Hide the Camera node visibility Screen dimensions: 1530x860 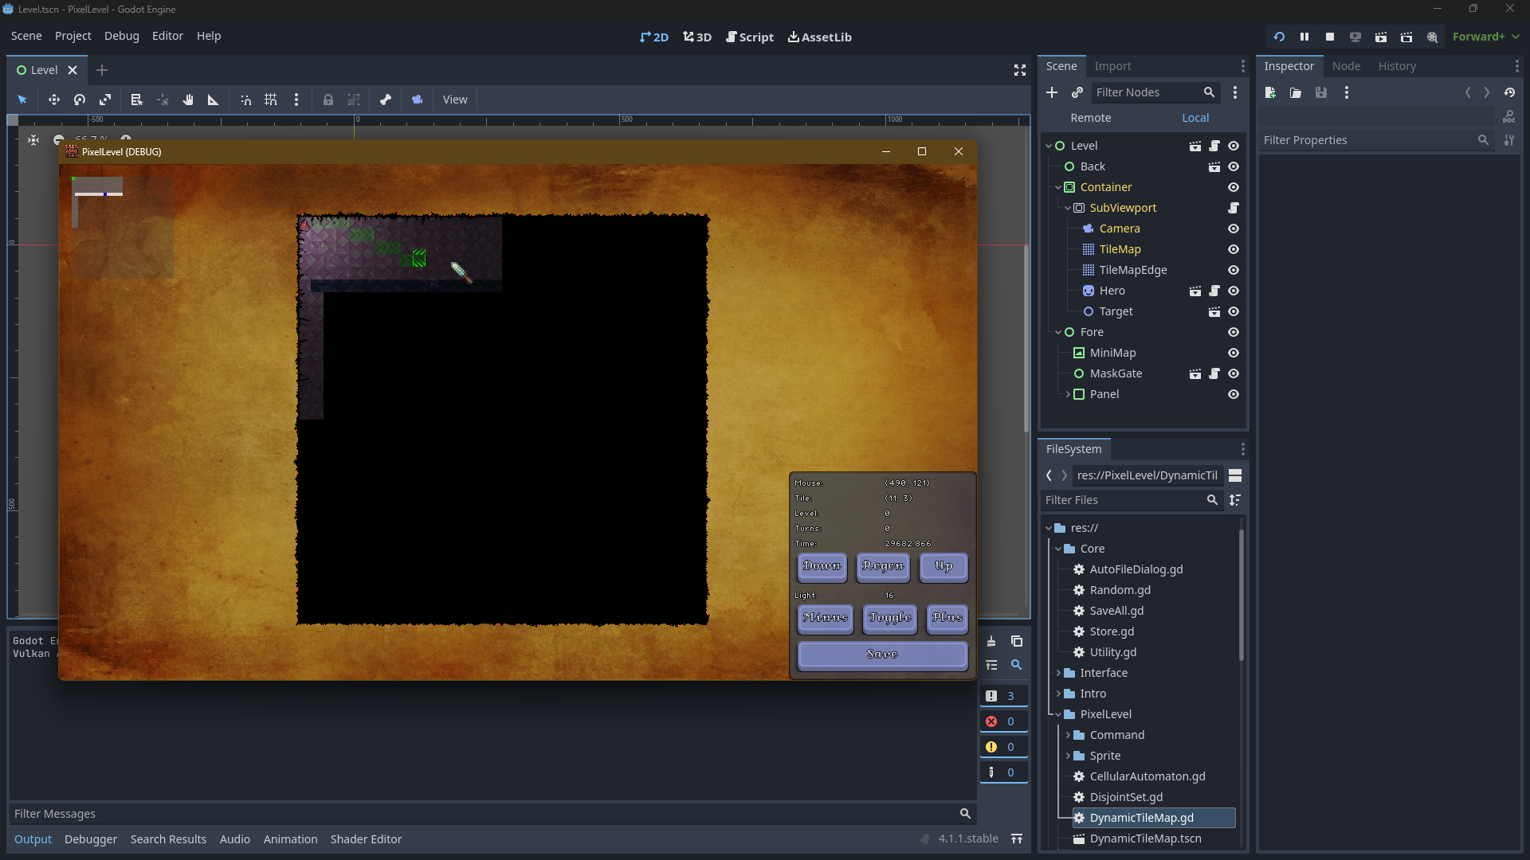pyautogui.click(x=1233, y=229)
